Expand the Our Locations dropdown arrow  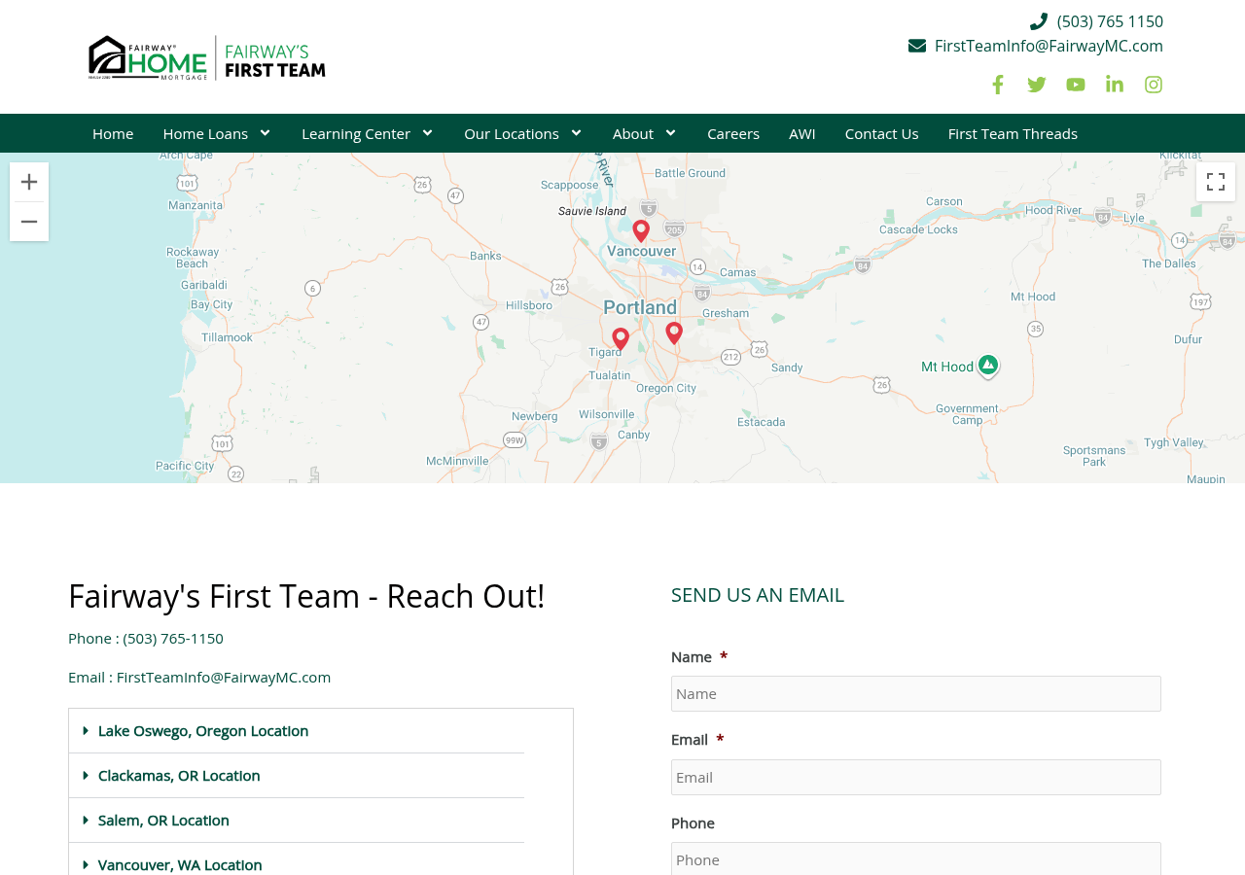point(576,132)
